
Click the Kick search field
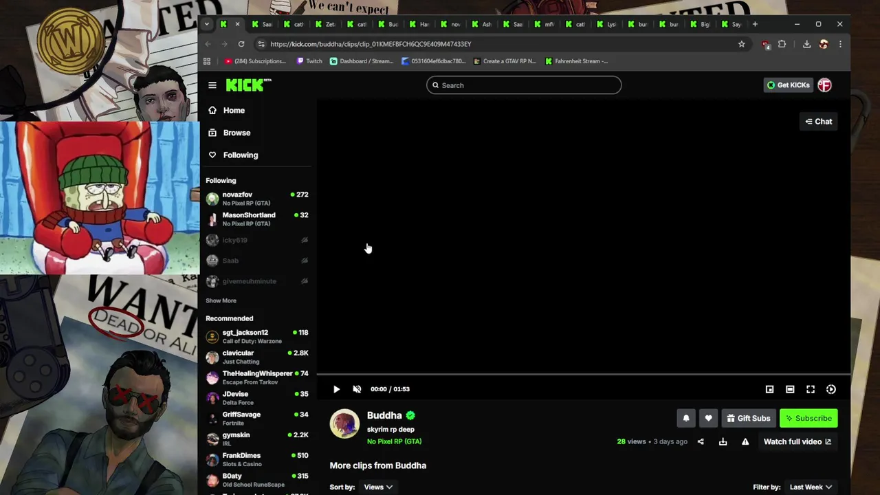pos(524,85)
